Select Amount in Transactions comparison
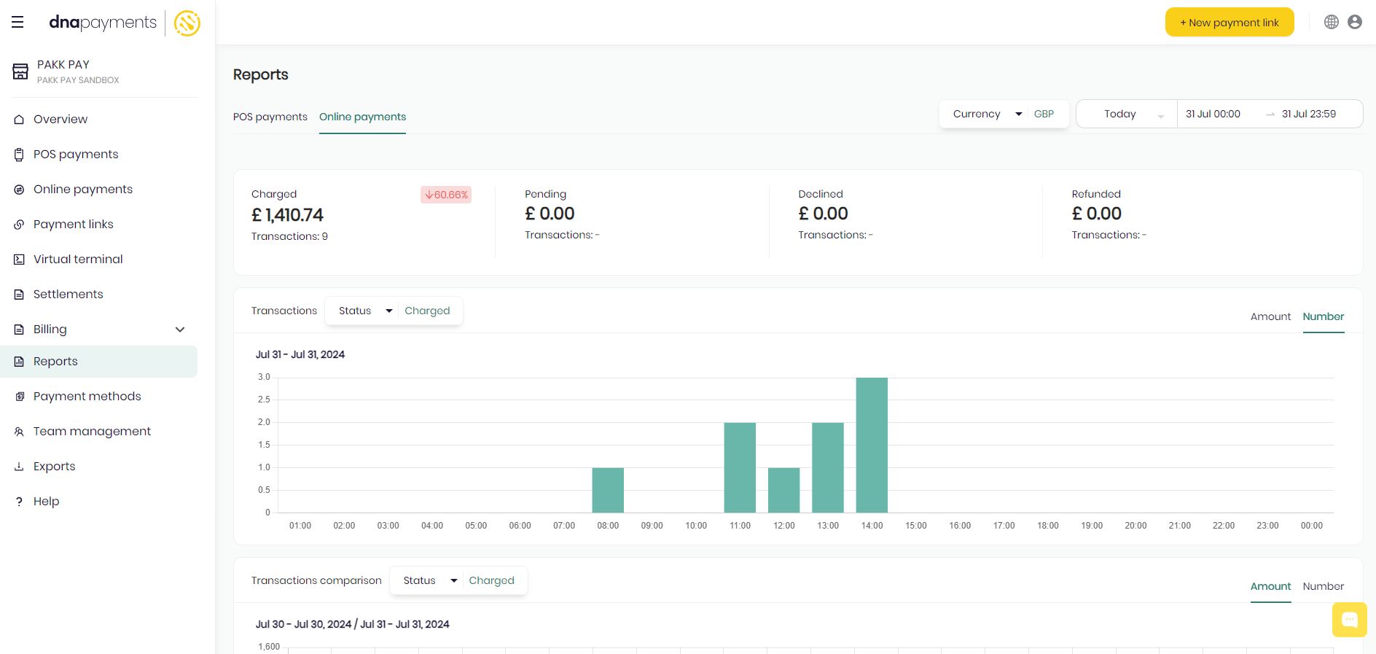 coord(1270,586)
